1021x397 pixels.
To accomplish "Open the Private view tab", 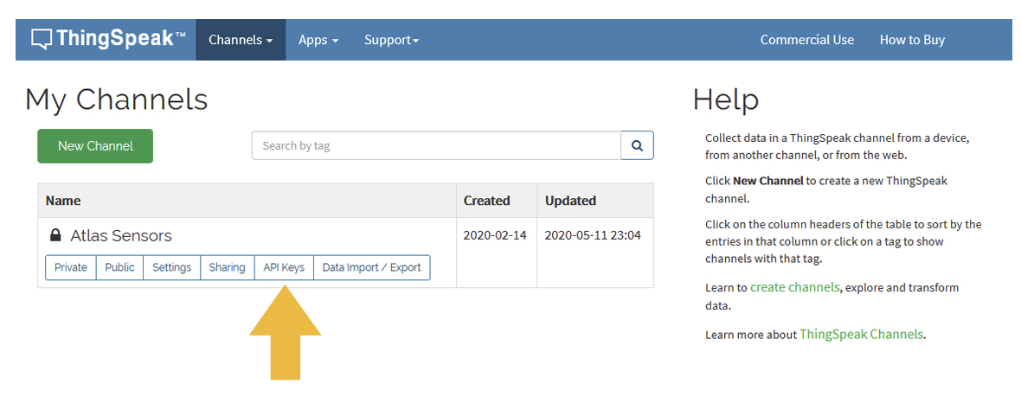I will click(71, 267).
